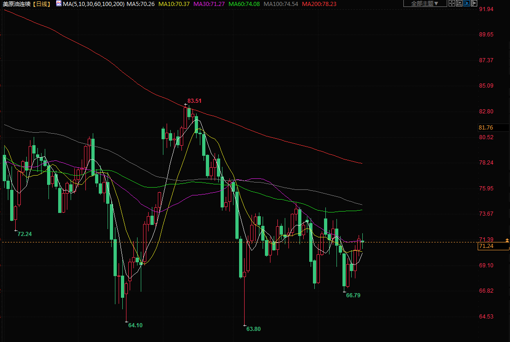Viewport: 510px width, 342px height.
Task: Click the red MA200:78.23 legend text
Action: [x=319, y=4]
